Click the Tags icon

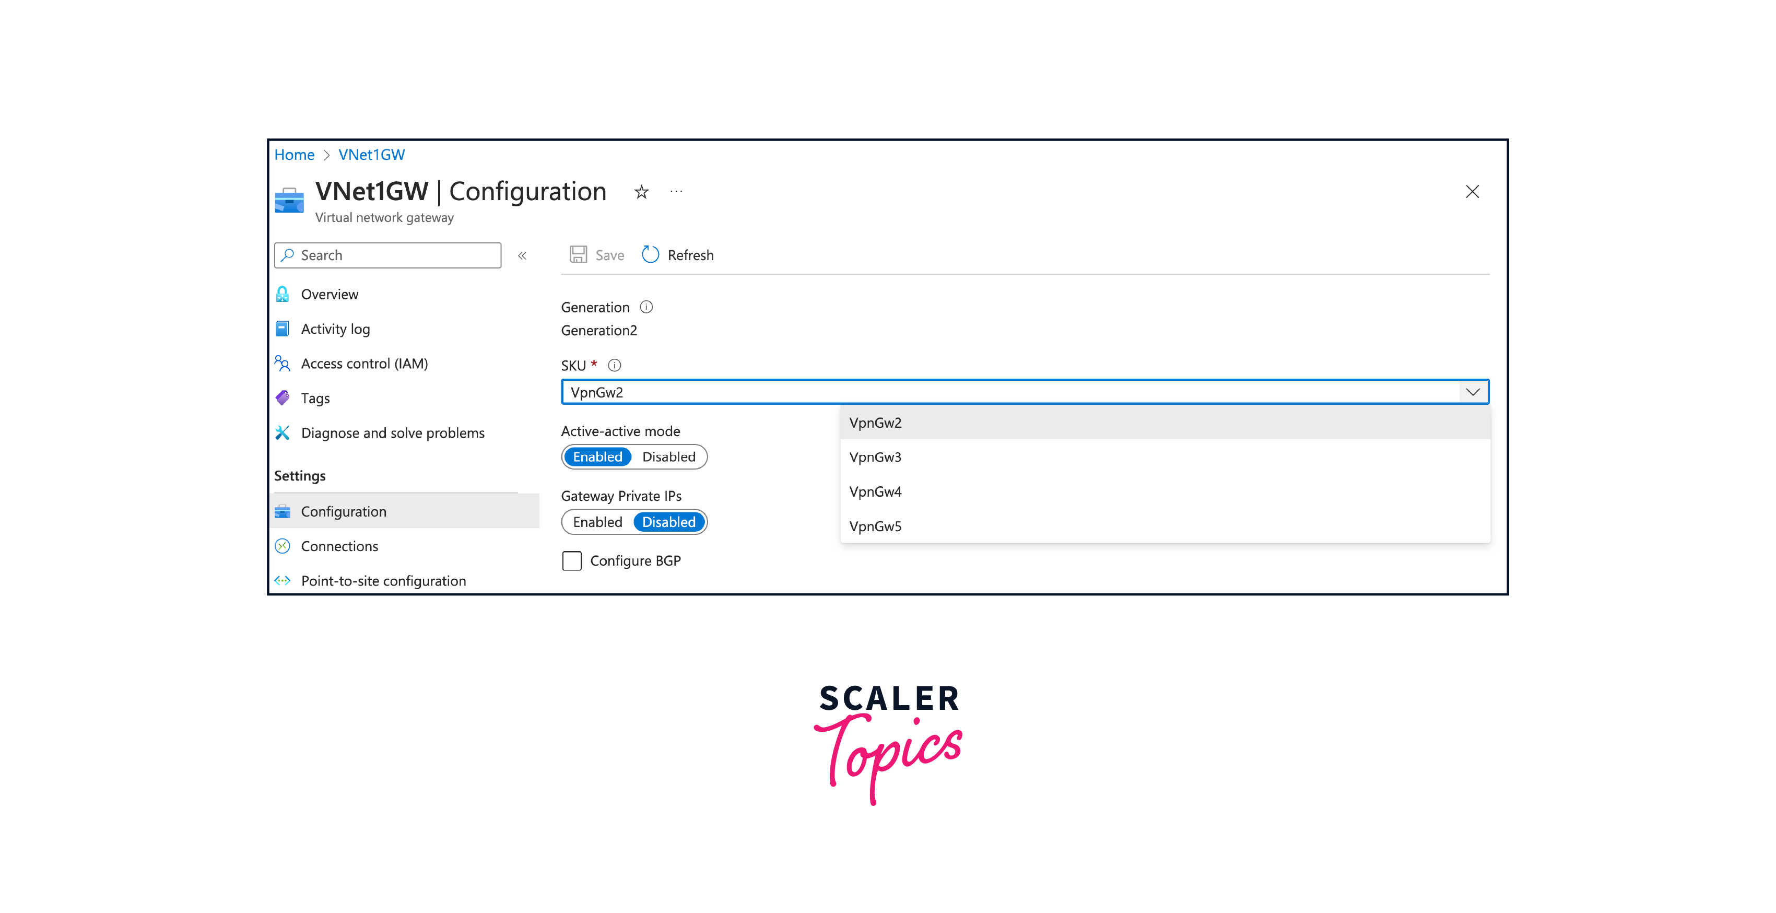coord(284,396)
